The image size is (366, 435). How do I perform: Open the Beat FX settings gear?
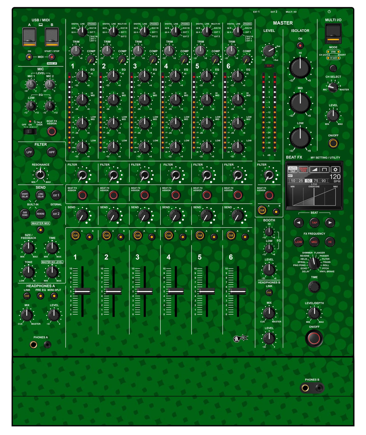336,169
